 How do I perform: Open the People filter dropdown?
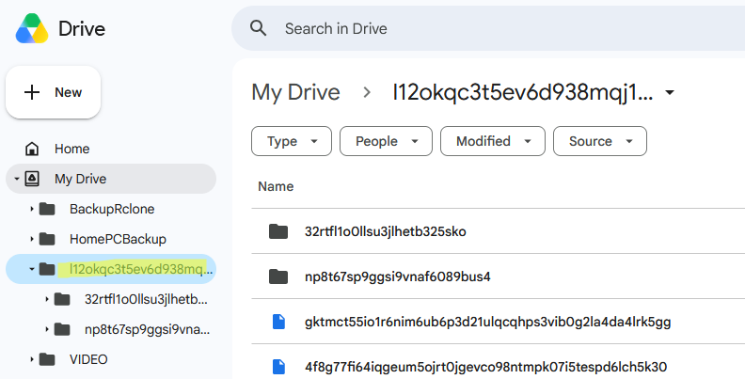(x=386, y=141)
